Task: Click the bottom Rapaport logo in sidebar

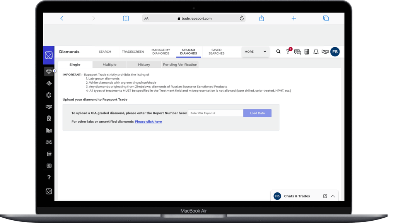Action: tap(49, 191)
